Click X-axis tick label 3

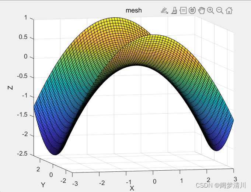click(x=235, y=179)
